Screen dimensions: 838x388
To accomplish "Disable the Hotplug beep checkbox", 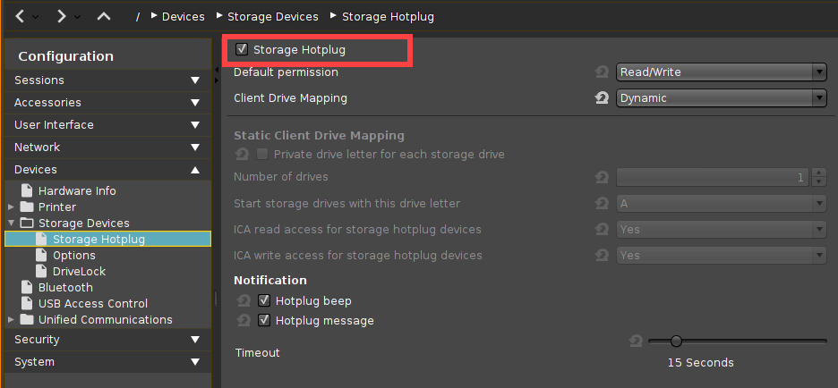I will (264, 300).
